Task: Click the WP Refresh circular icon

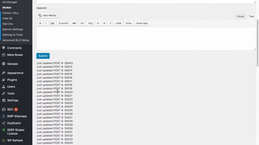Action: [4, 141]
